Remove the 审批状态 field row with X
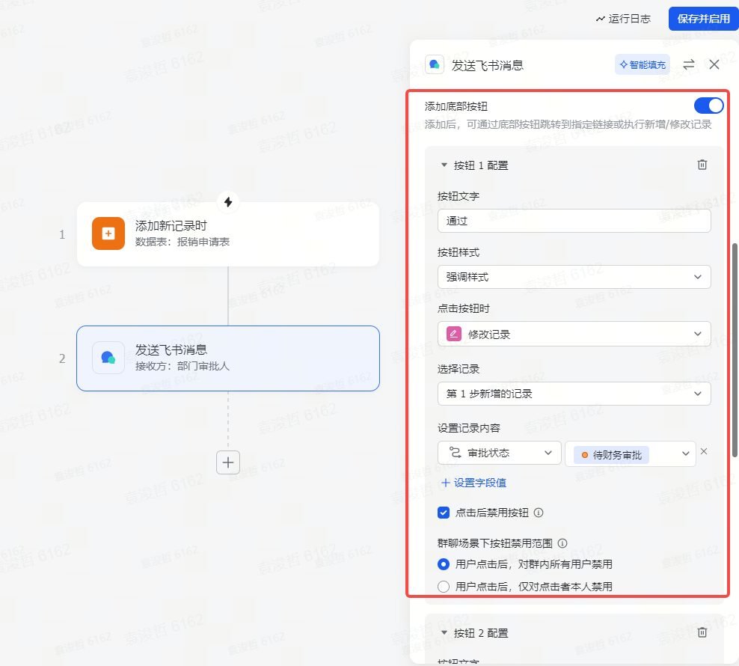 pyautogui.click(x=704, y=451)
